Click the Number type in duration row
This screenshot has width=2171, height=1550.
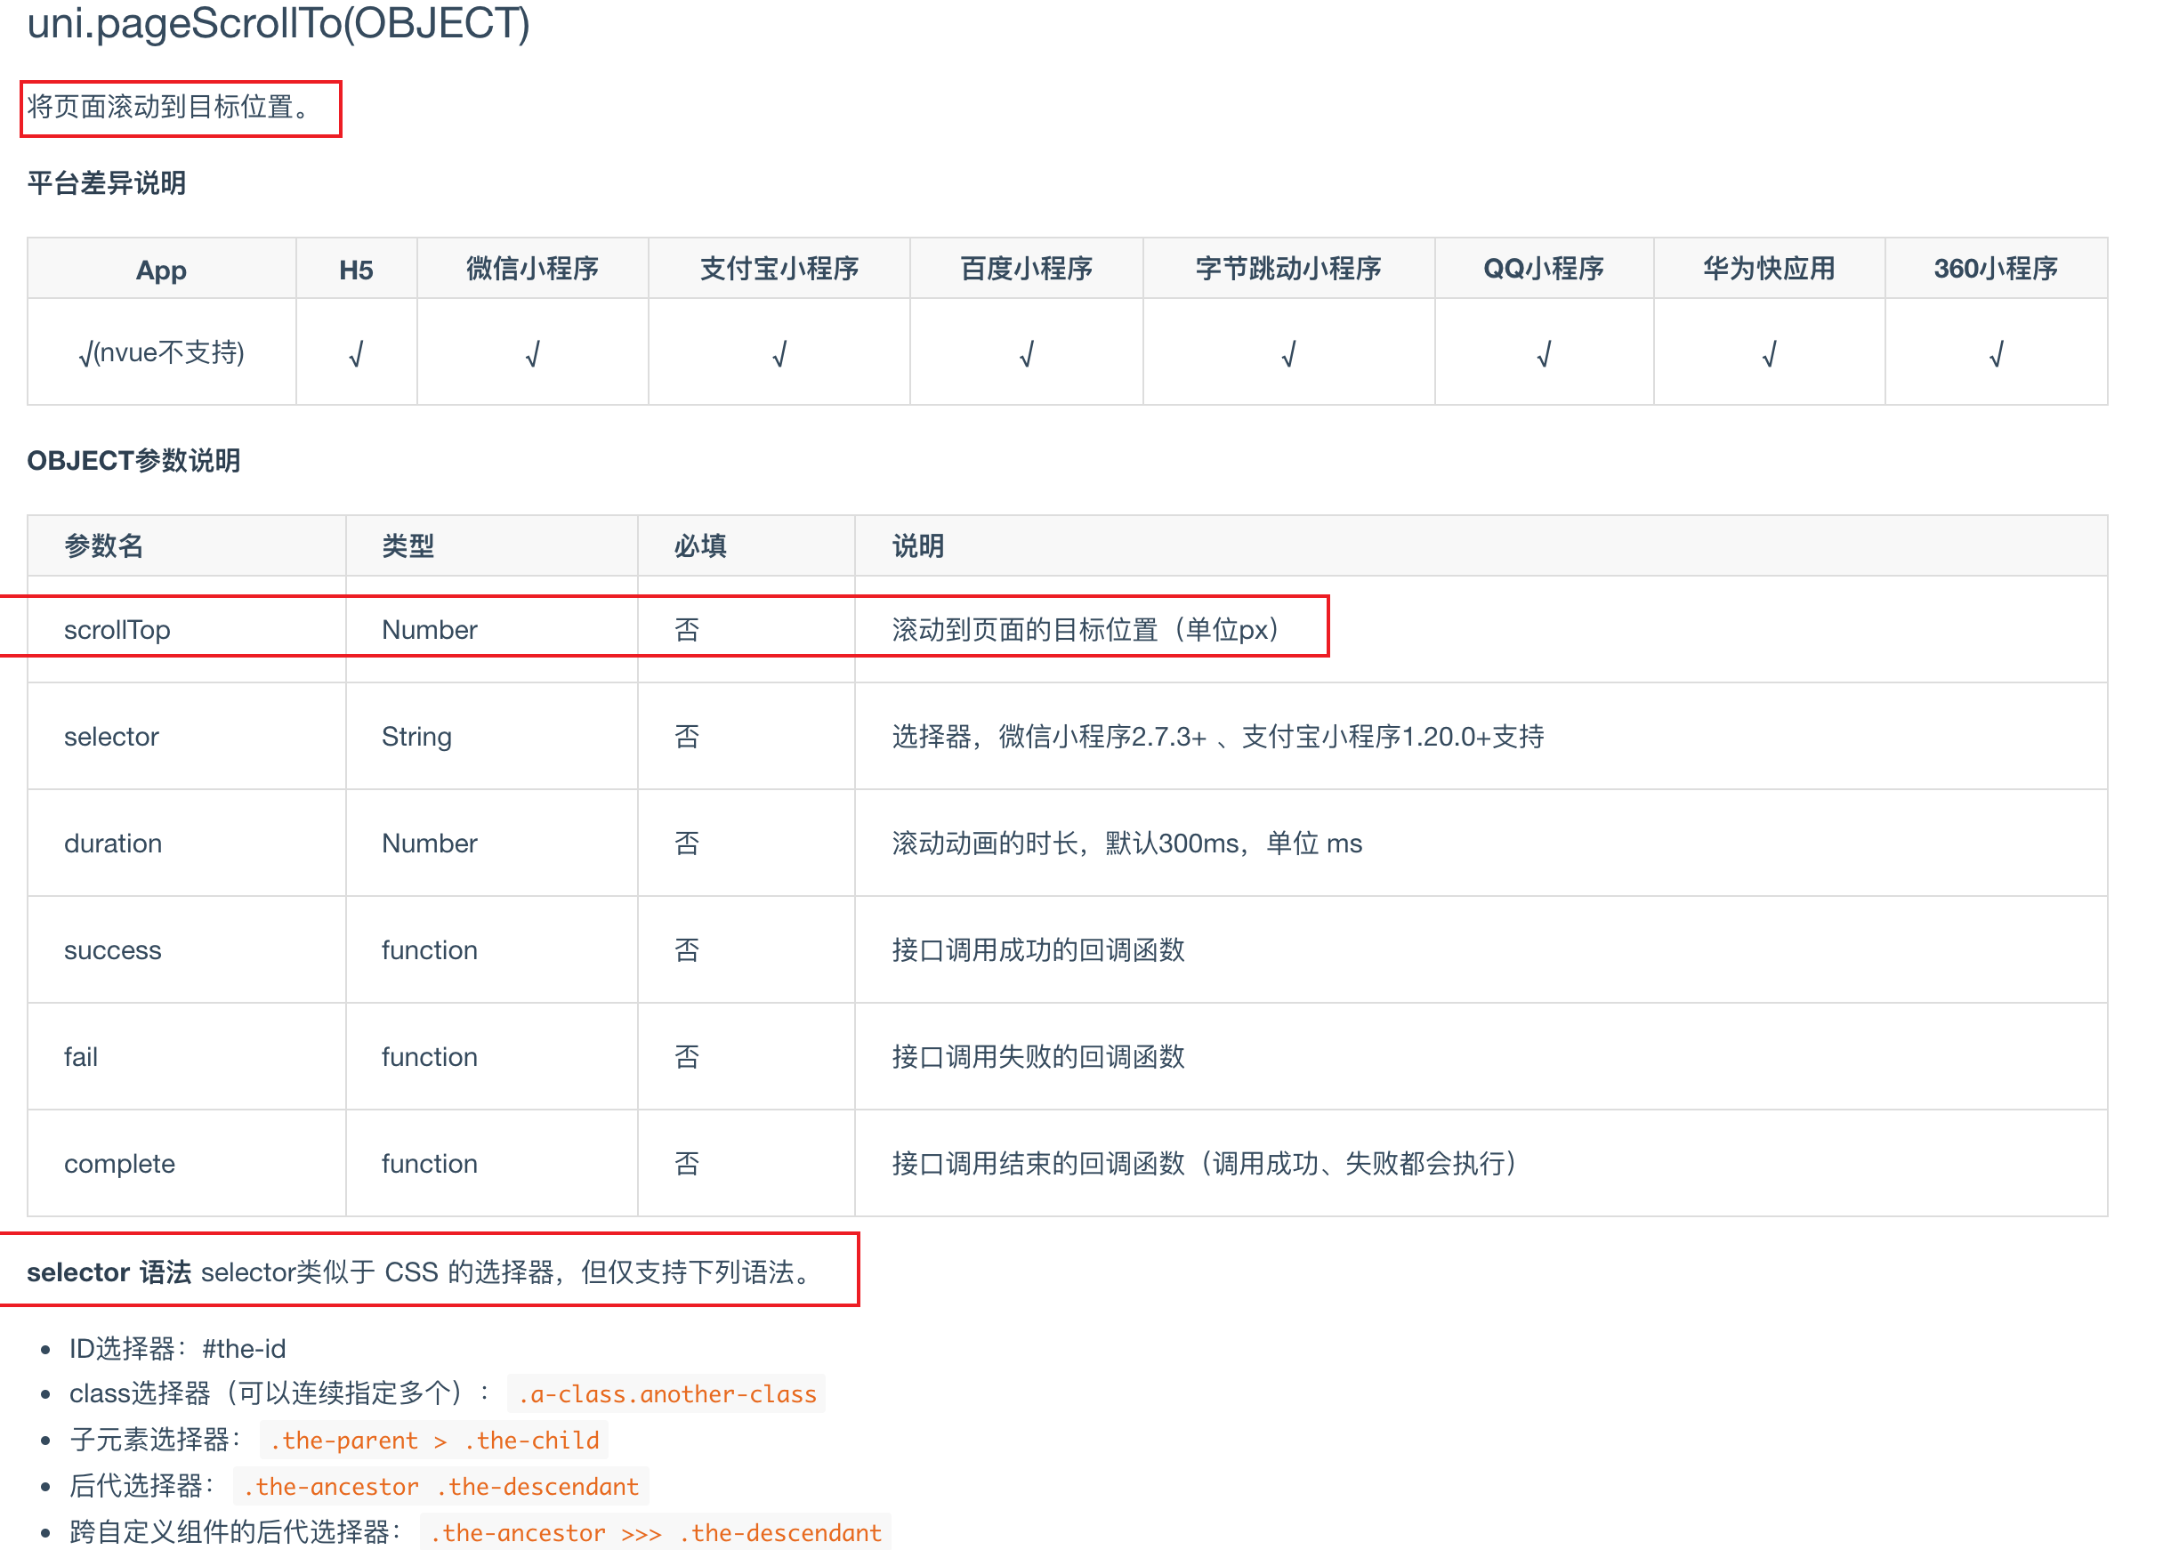point(430,844)
